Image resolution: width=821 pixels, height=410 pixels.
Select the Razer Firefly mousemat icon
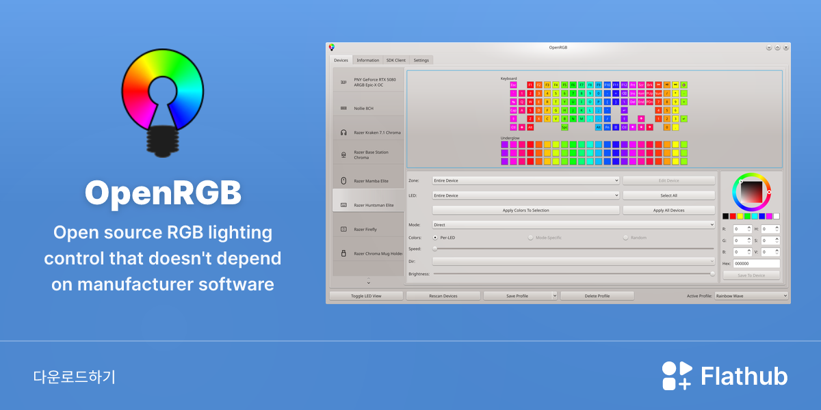pos(343,229)
